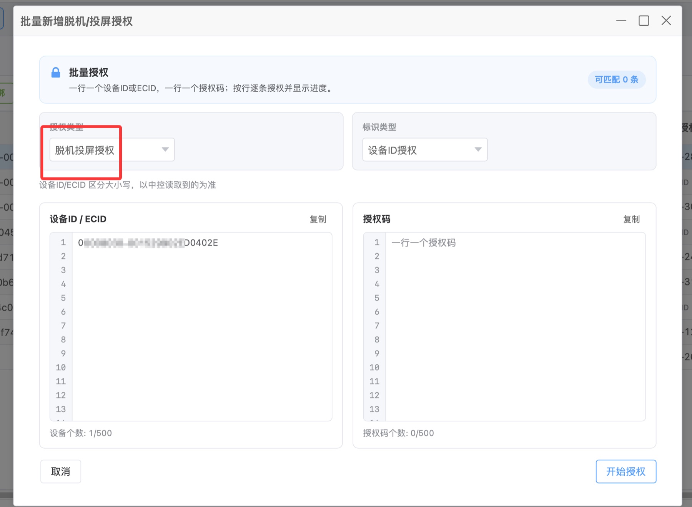This screenshot has height=507, width=692.
Task: Focus the 设备ID / ECID text area
Action: (x=202, y=327)
